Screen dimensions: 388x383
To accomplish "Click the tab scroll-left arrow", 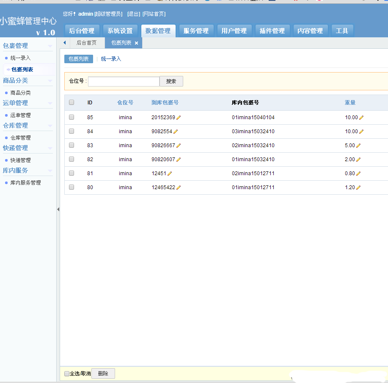I will coord(65,43).
